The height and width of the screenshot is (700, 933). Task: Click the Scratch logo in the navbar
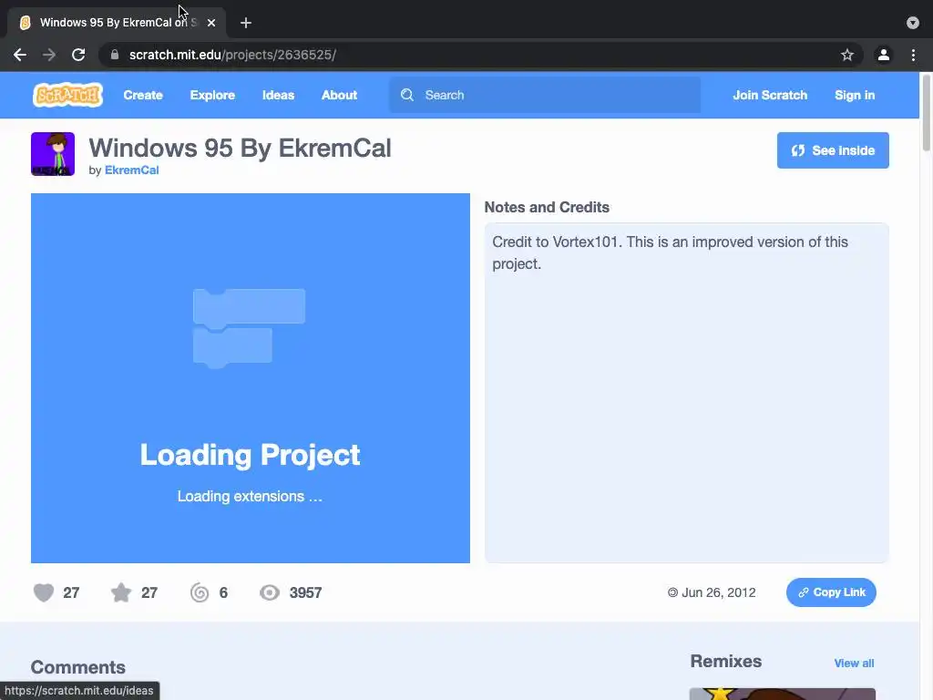click(67, 95)
